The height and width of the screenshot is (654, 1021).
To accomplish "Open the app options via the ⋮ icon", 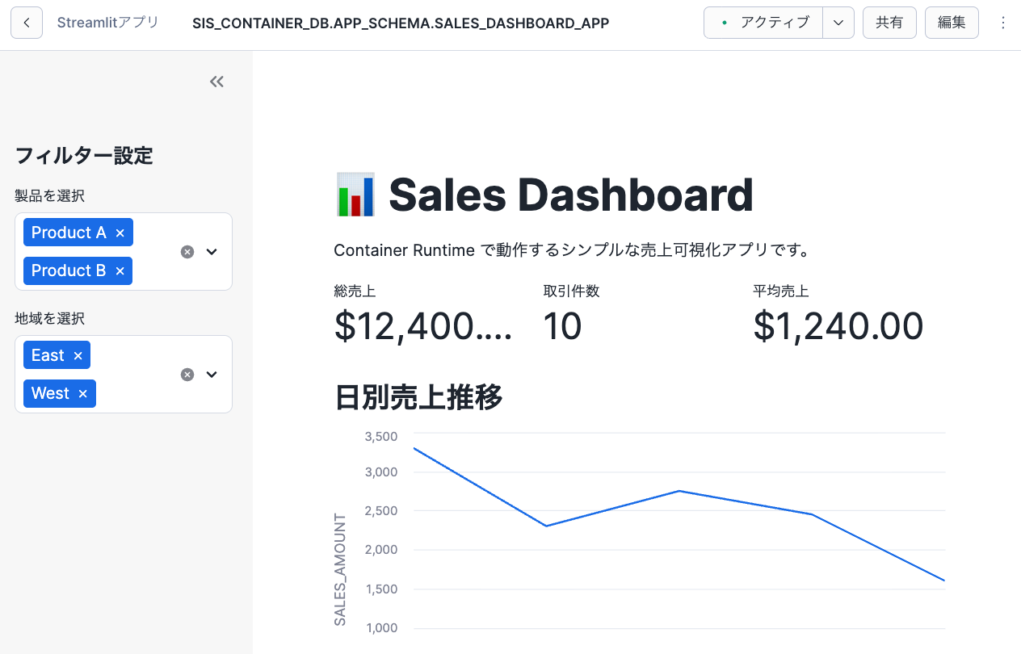I will click(x=1002, y=23).
